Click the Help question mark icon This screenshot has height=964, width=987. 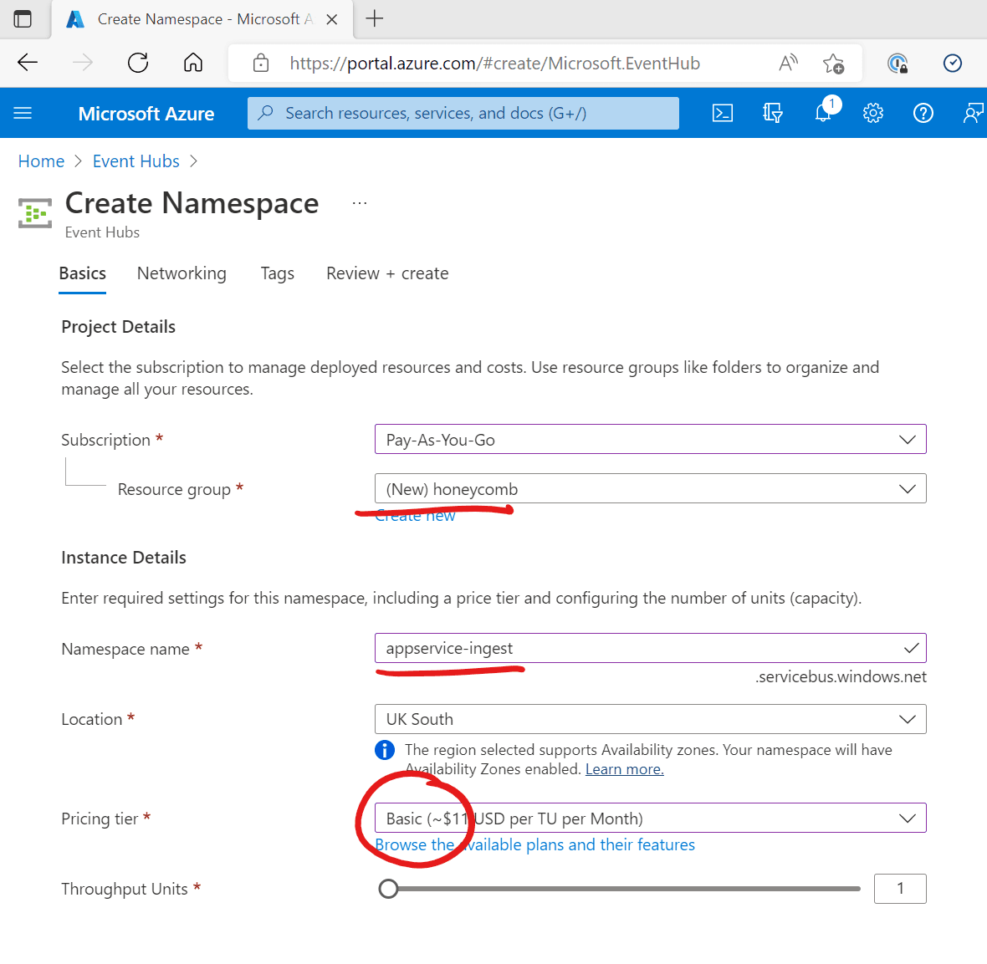pos(923,113)
